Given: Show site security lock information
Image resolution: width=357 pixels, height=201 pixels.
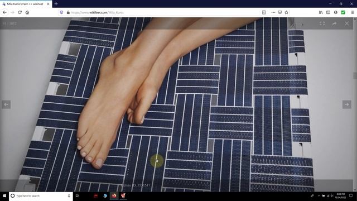Looking at the screenshot, I should (x=68, y=12).
